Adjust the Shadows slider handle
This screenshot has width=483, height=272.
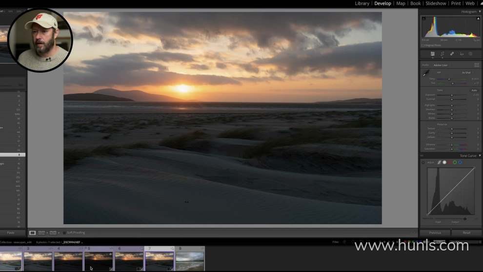click(452, 110)
